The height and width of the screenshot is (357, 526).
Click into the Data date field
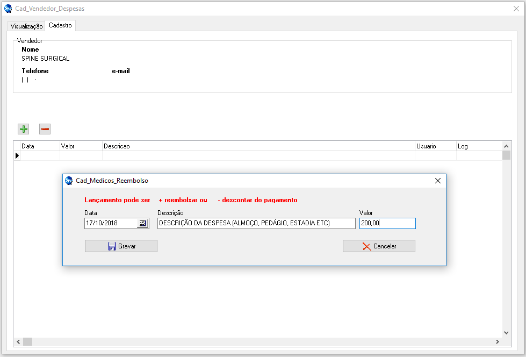tap(110, 223)
